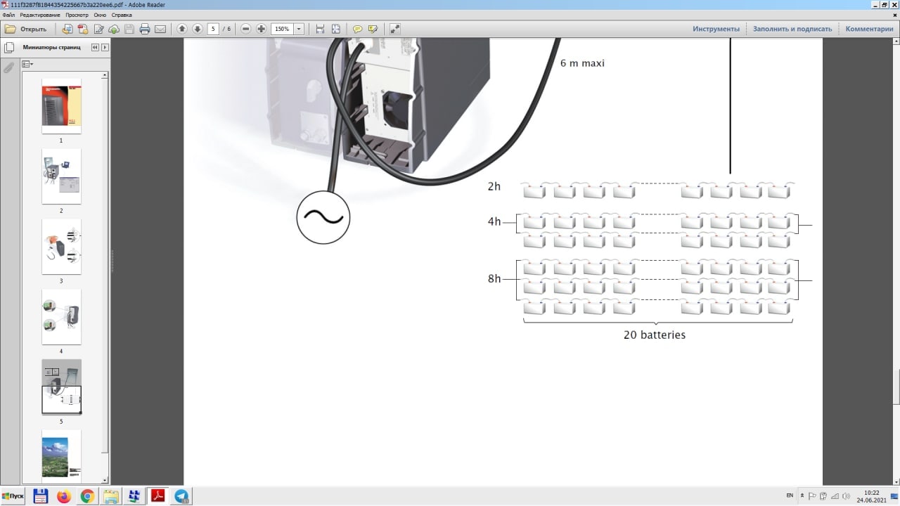900x506 pixels.
Task: Click thumbnails panel scrollbar up arrow
Action: [105, 74]
